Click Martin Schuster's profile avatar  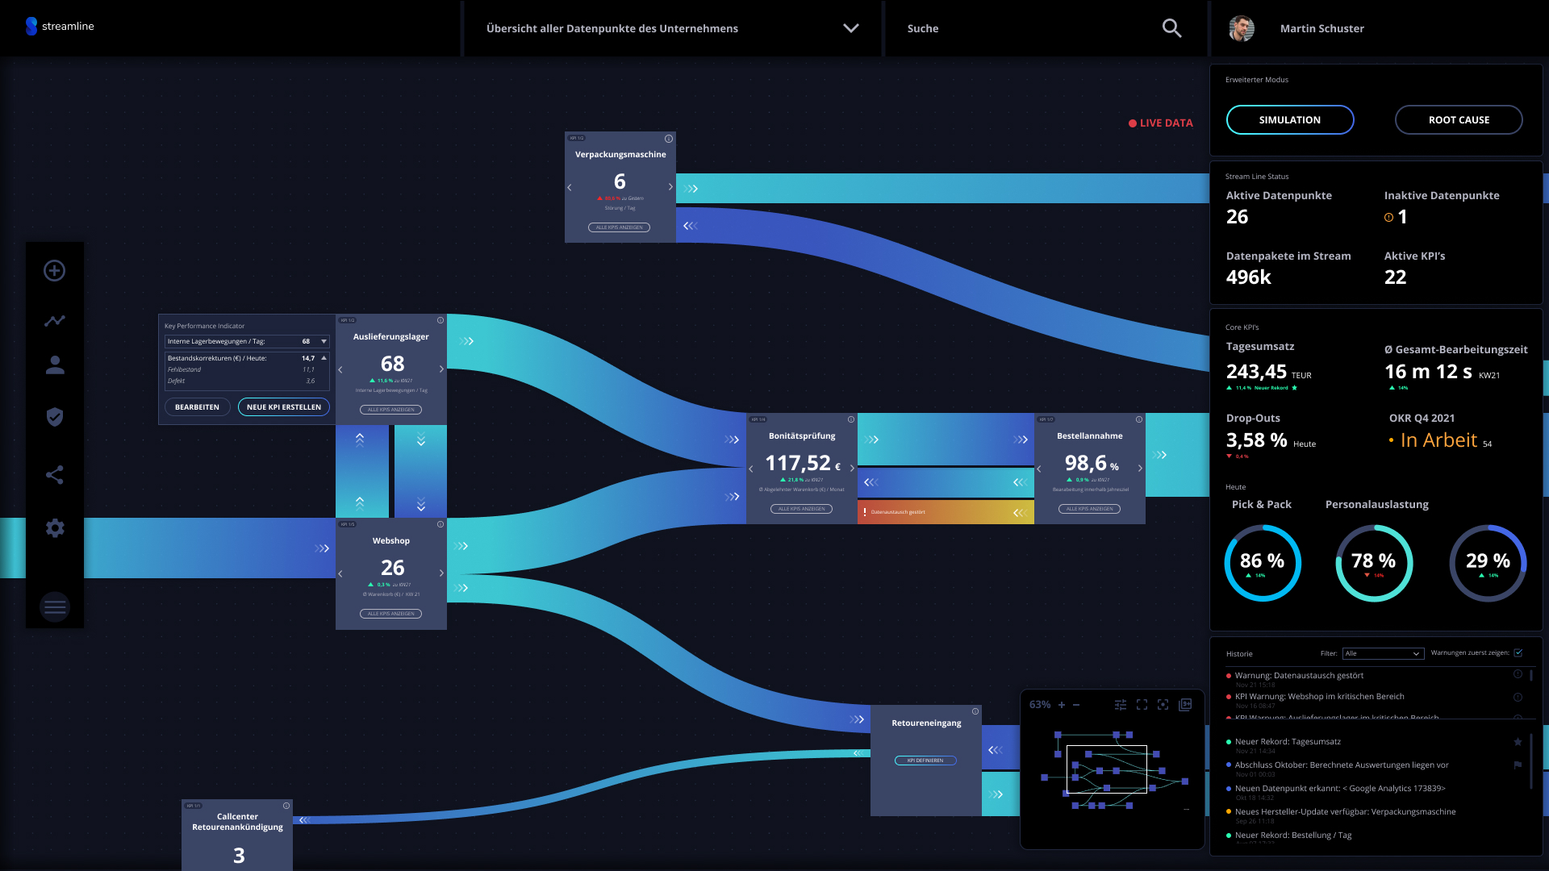pyautogui.click(x=1242, y=28)
